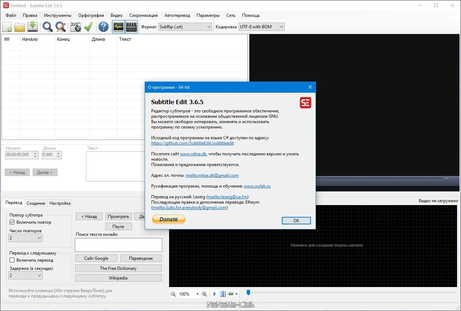461x311 pixels.
Task: Click the waveform position slider handle
Action: click(248, 293)
